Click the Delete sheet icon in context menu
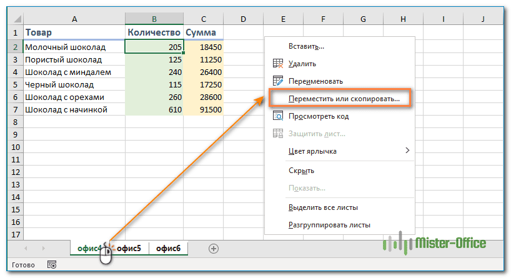Viewport: 511px width, 278px height. (279, 64)
